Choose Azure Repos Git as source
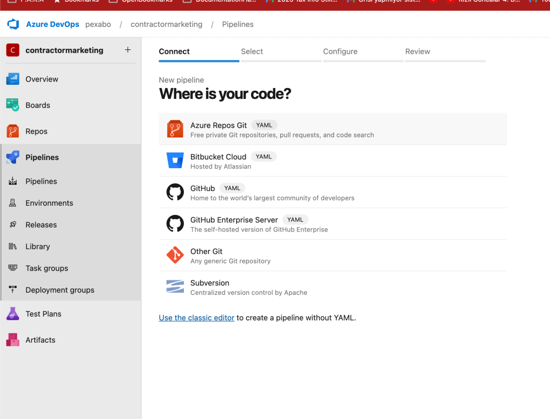Screen dimensions: 550x419 (x=333, y=129)
